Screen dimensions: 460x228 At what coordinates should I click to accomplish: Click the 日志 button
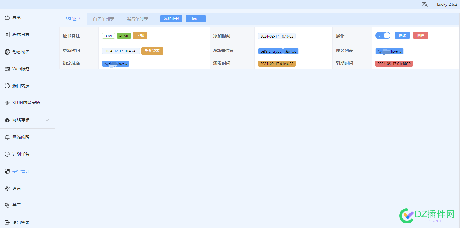click(x=196, y=19)
